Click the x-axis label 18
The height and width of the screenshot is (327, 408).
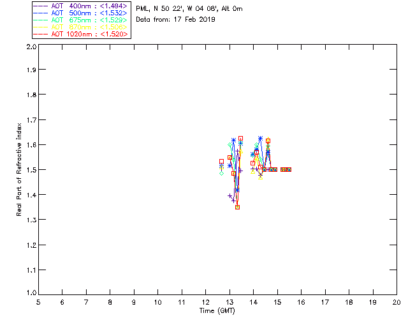pos(349,302)
